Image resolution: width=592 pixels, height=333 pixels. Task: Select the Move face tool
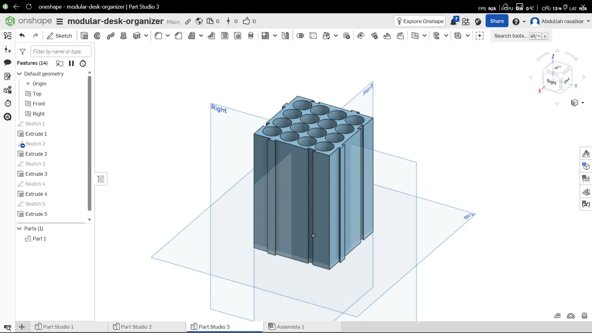click(387, 36)
